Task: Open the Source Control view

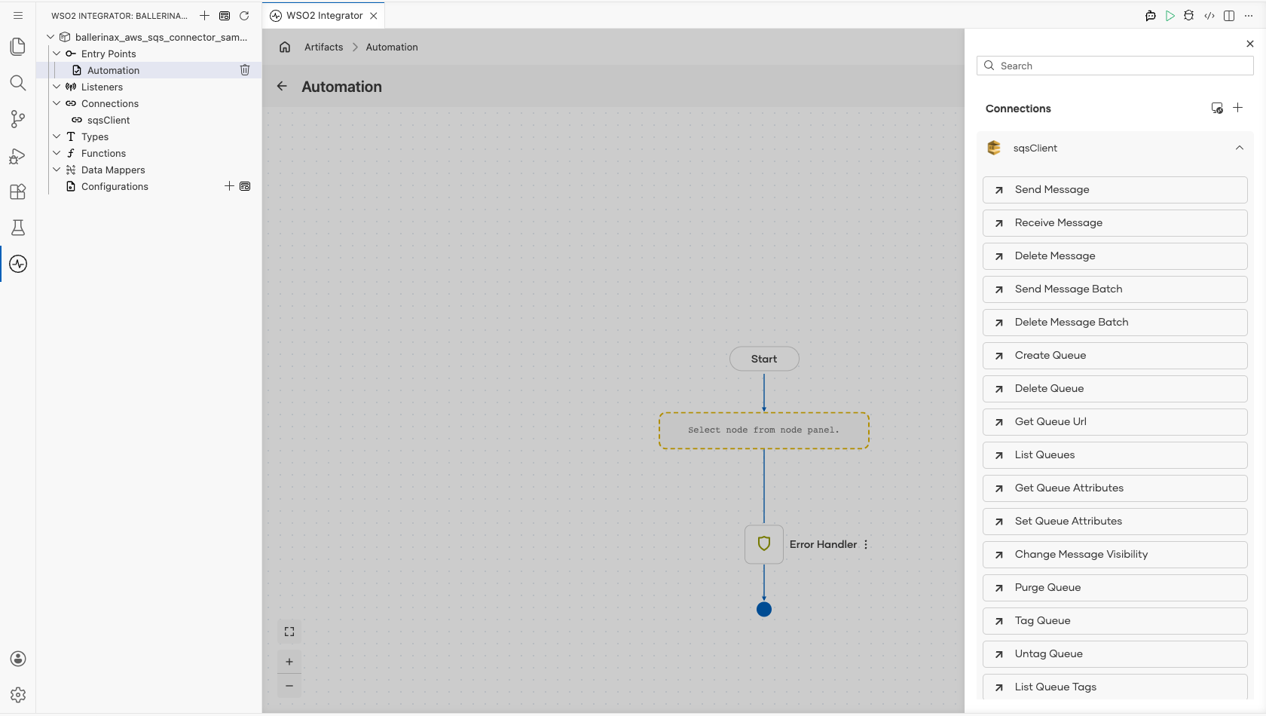Action: coord(18,119)
